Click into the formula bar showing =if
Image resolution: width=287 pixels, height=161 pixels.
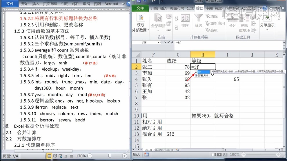229,42
